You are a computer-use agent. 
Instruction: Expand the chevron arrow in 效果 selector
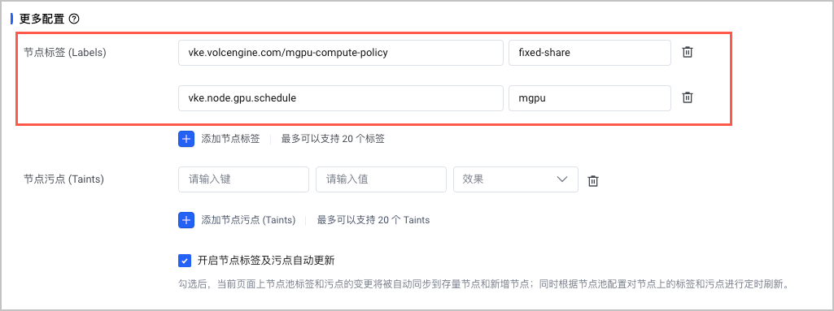click(562, 179)
